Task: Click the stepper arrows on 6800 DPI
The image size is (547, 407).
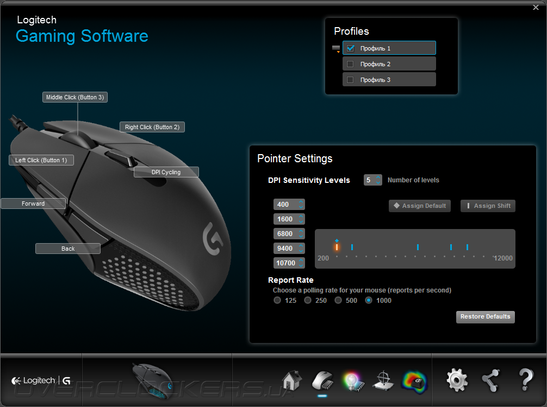Action: click(301, 233)
